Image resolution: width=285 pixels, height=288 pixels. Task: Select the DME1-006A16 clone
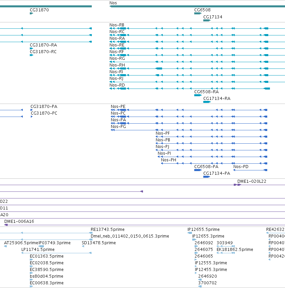19,221
